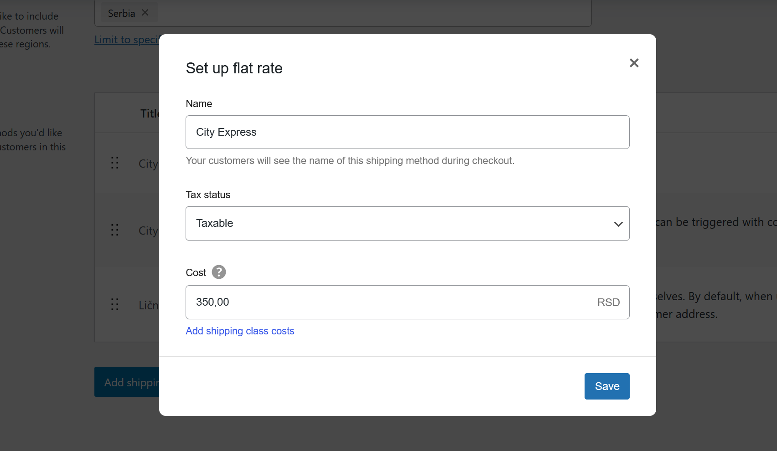Click the Tax status chevron arrow

click(x=618, y=224)
